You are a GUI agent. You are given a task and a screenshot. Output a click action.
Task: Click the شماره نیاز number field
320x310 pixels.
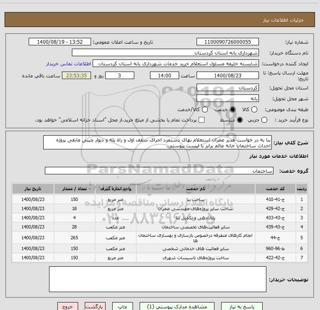point(228,42)
